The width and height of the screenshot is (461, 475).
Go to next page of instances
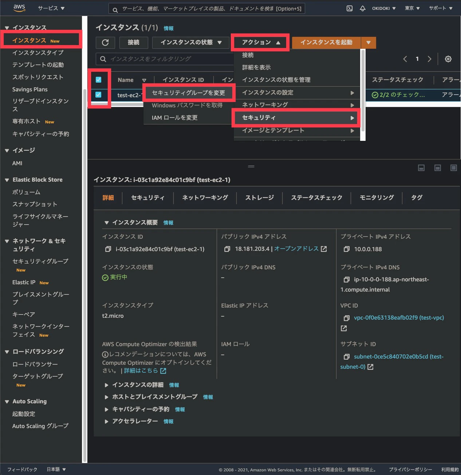(430, 59)
